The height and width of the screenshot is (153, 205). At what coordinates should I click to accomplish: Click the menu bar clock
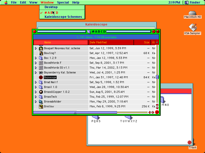coord(174,2)
